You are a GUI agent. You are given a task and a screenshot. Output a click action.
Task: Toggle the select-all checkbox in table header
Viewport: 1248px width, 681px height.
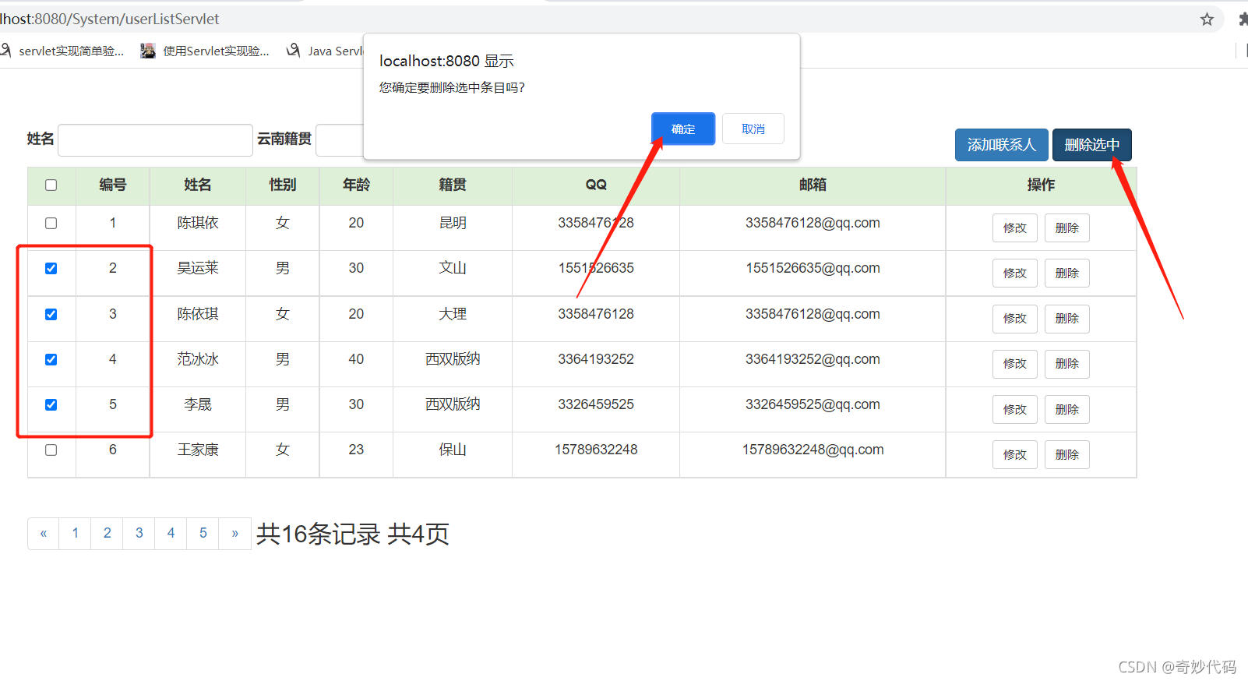(x=51, y=185)
